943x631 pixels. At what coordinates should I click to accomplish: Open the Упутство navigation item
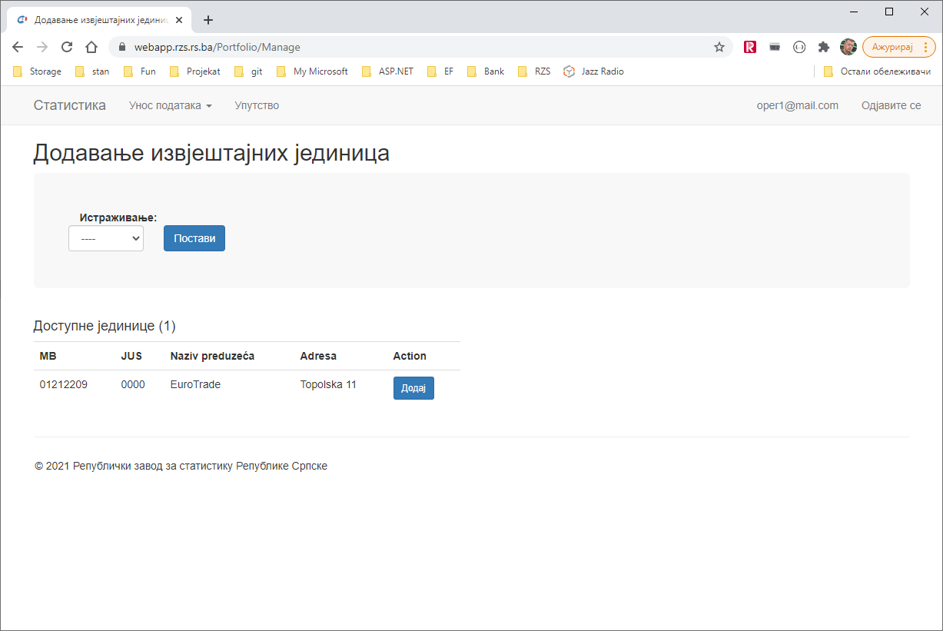tap(257, 105)
